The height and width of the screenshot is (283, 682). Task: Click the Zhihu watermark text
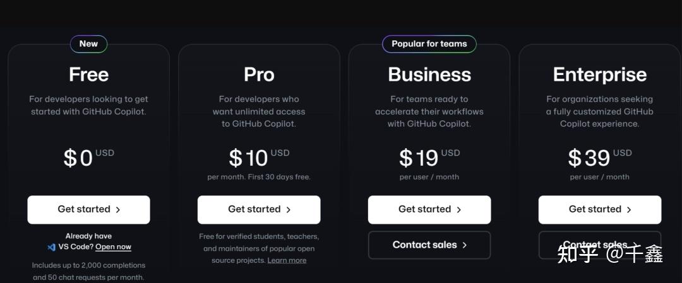coord(609,254)
